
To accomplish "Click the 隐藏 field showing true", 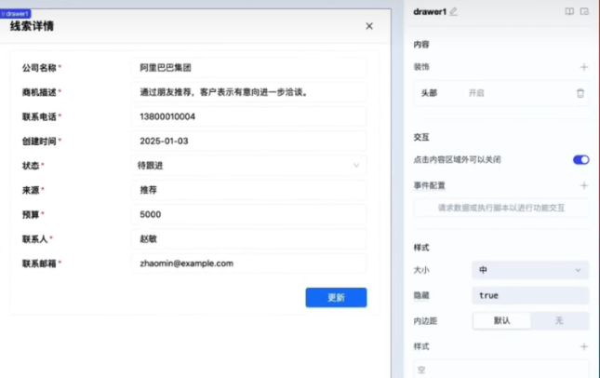I will point(529,295).
